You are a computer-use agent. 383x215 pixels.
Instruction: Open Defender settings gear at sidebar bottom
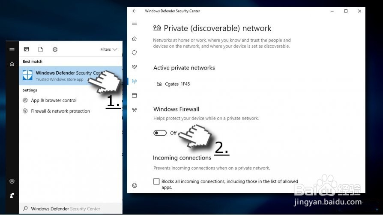135,186
